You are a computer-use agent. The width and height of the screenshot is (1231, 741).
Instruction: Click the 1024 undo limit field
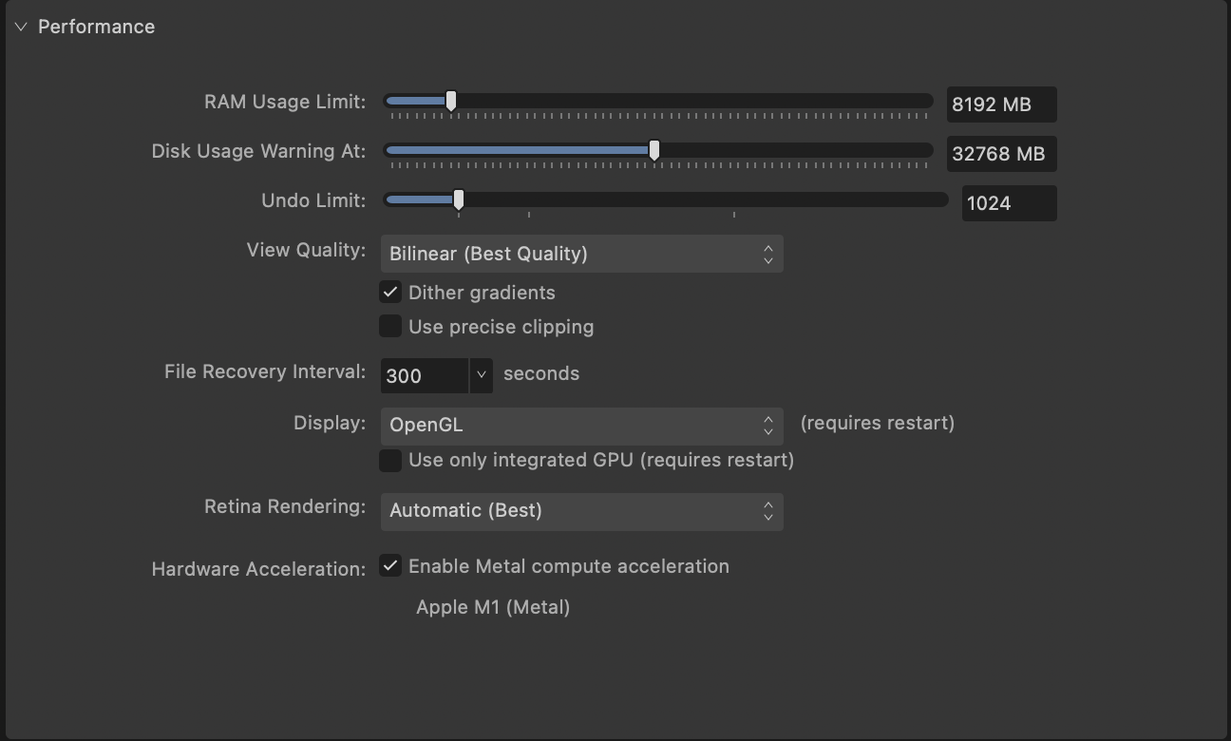point(1009,202)
